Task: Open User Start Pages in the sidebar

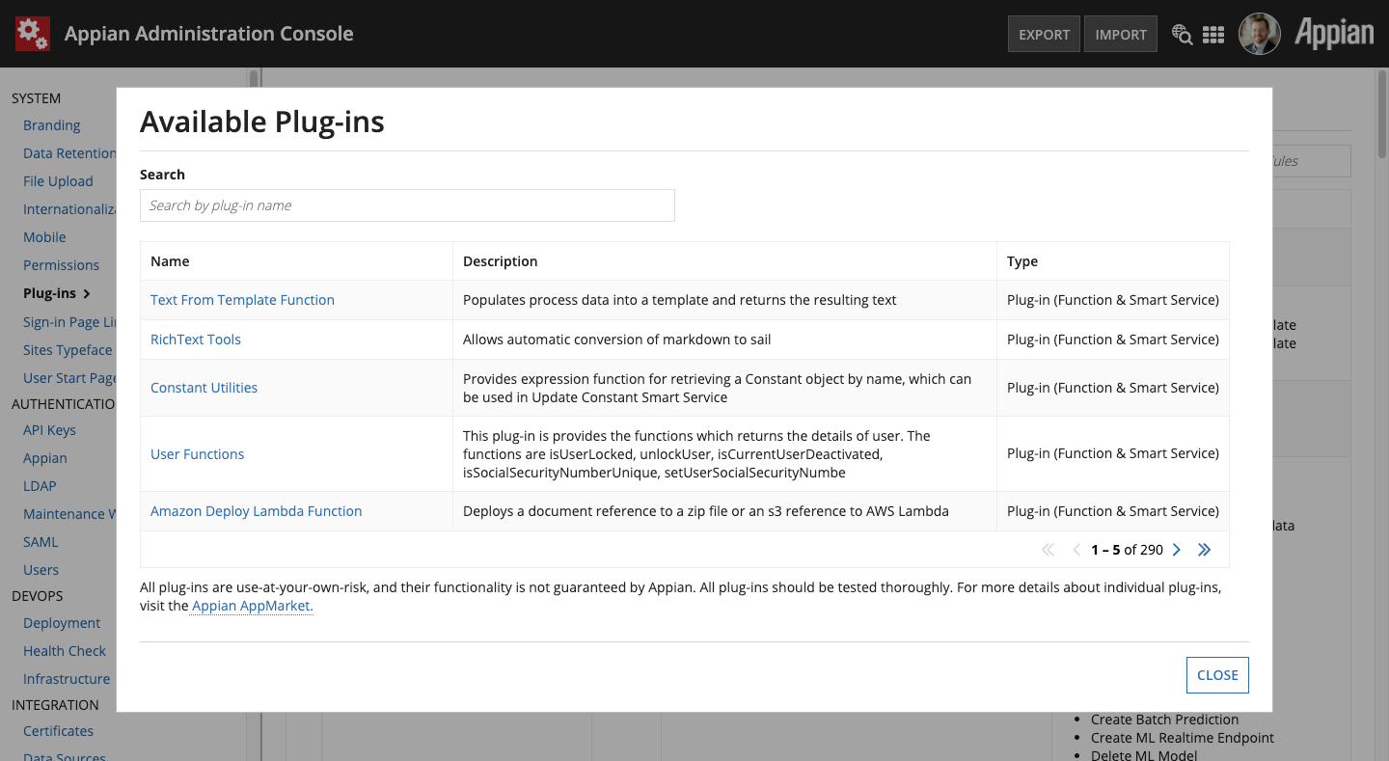Action: coord(69,378)
